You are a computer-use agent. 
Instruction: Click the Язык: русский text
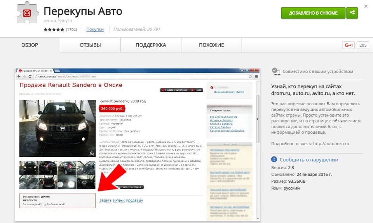[x=285, y=188]
